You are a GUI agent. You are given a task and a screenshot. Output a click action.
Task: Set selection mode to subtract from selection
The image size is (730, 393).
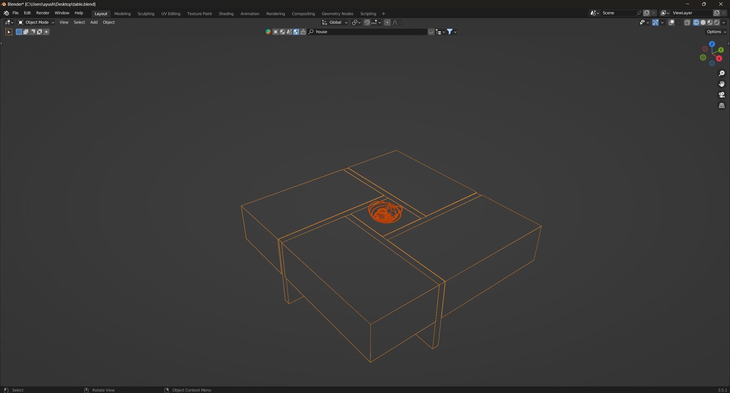(33, 32)
